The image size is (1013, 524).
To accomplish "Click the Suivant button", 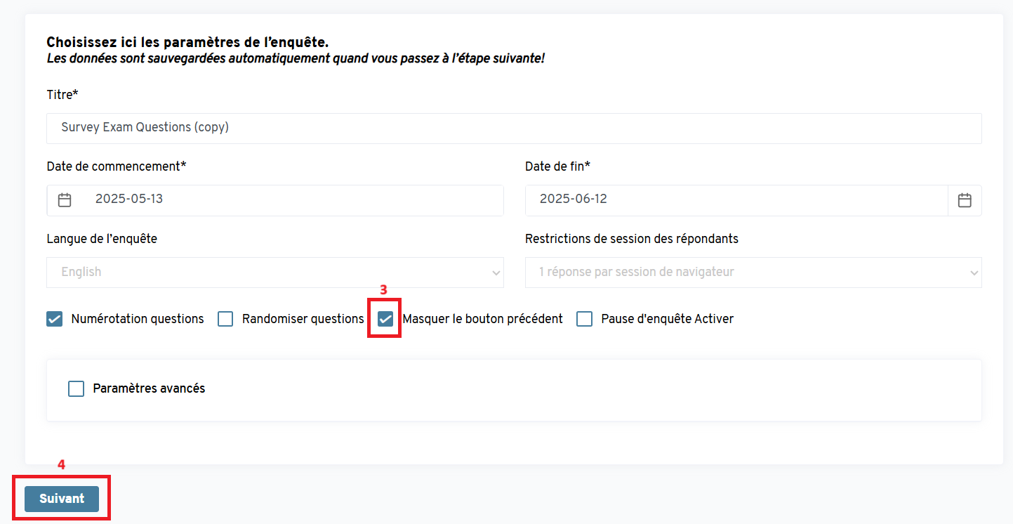I will [x=62, y=499].
